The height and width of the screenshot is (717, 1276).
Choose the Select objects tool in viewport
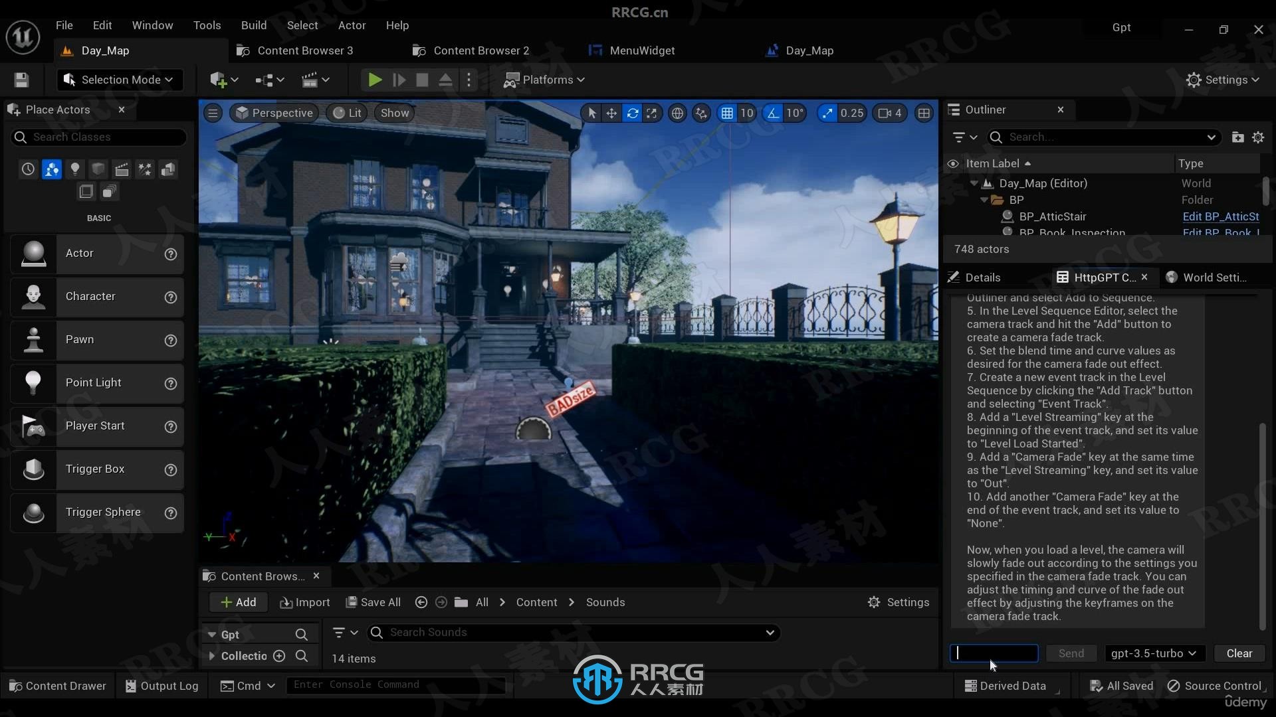click(591, 113)
